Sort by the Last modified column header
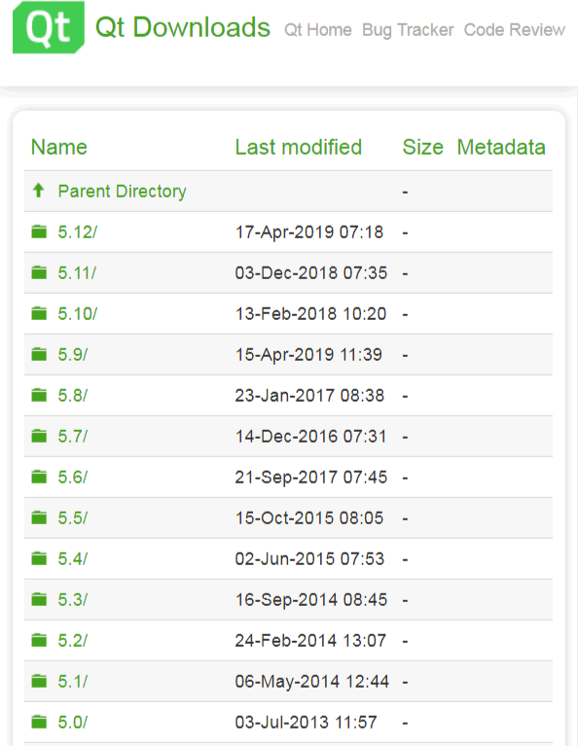The width and height of the screenshot is (578, 746). click(299, 147)
